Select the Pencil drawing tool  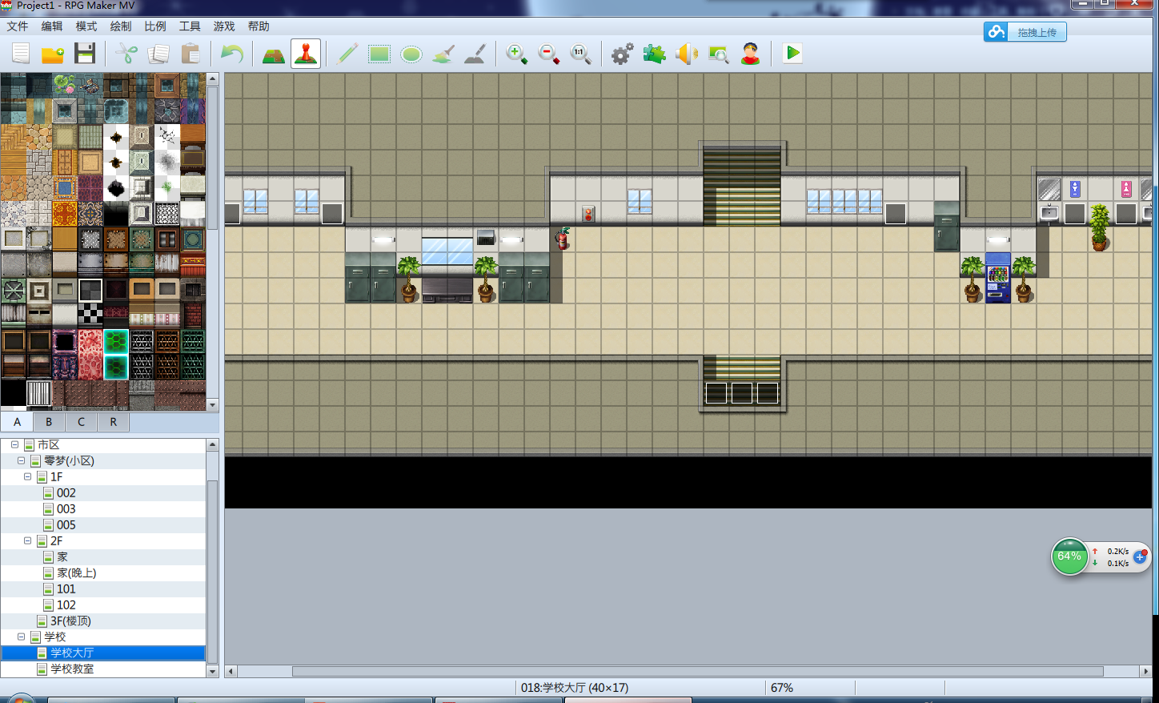click(x=347, y=54)
